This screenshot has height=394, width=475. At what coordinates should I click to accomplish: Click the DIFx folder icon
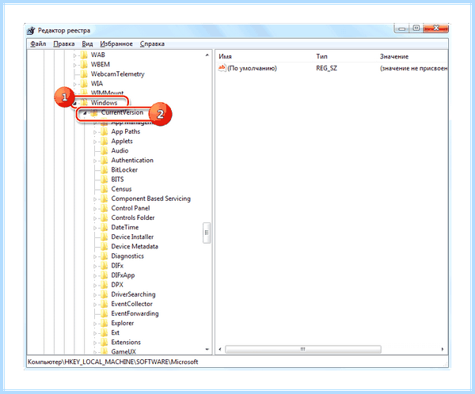[104, 266]
